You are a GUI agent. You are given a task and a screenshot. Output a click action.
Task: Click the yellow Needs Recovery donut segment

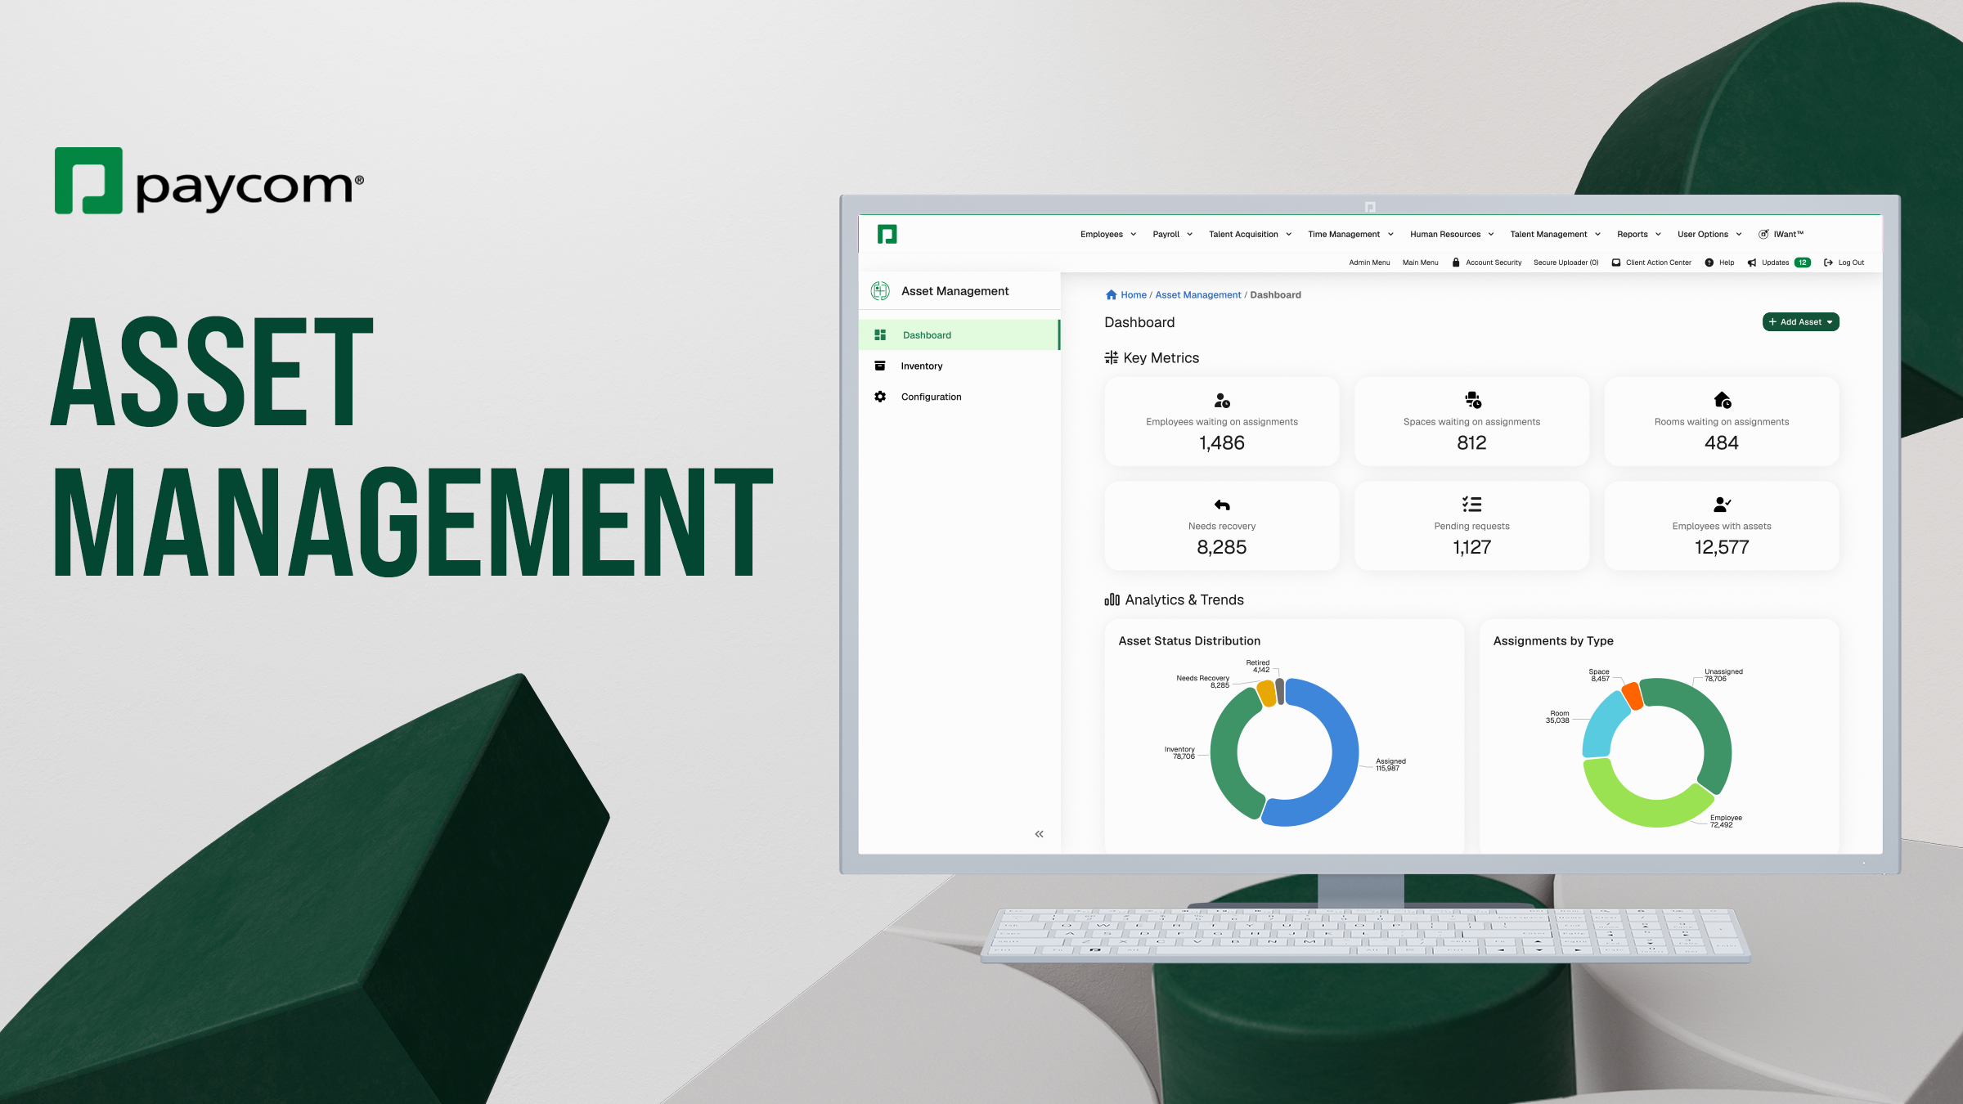(x=1267, y=693)
